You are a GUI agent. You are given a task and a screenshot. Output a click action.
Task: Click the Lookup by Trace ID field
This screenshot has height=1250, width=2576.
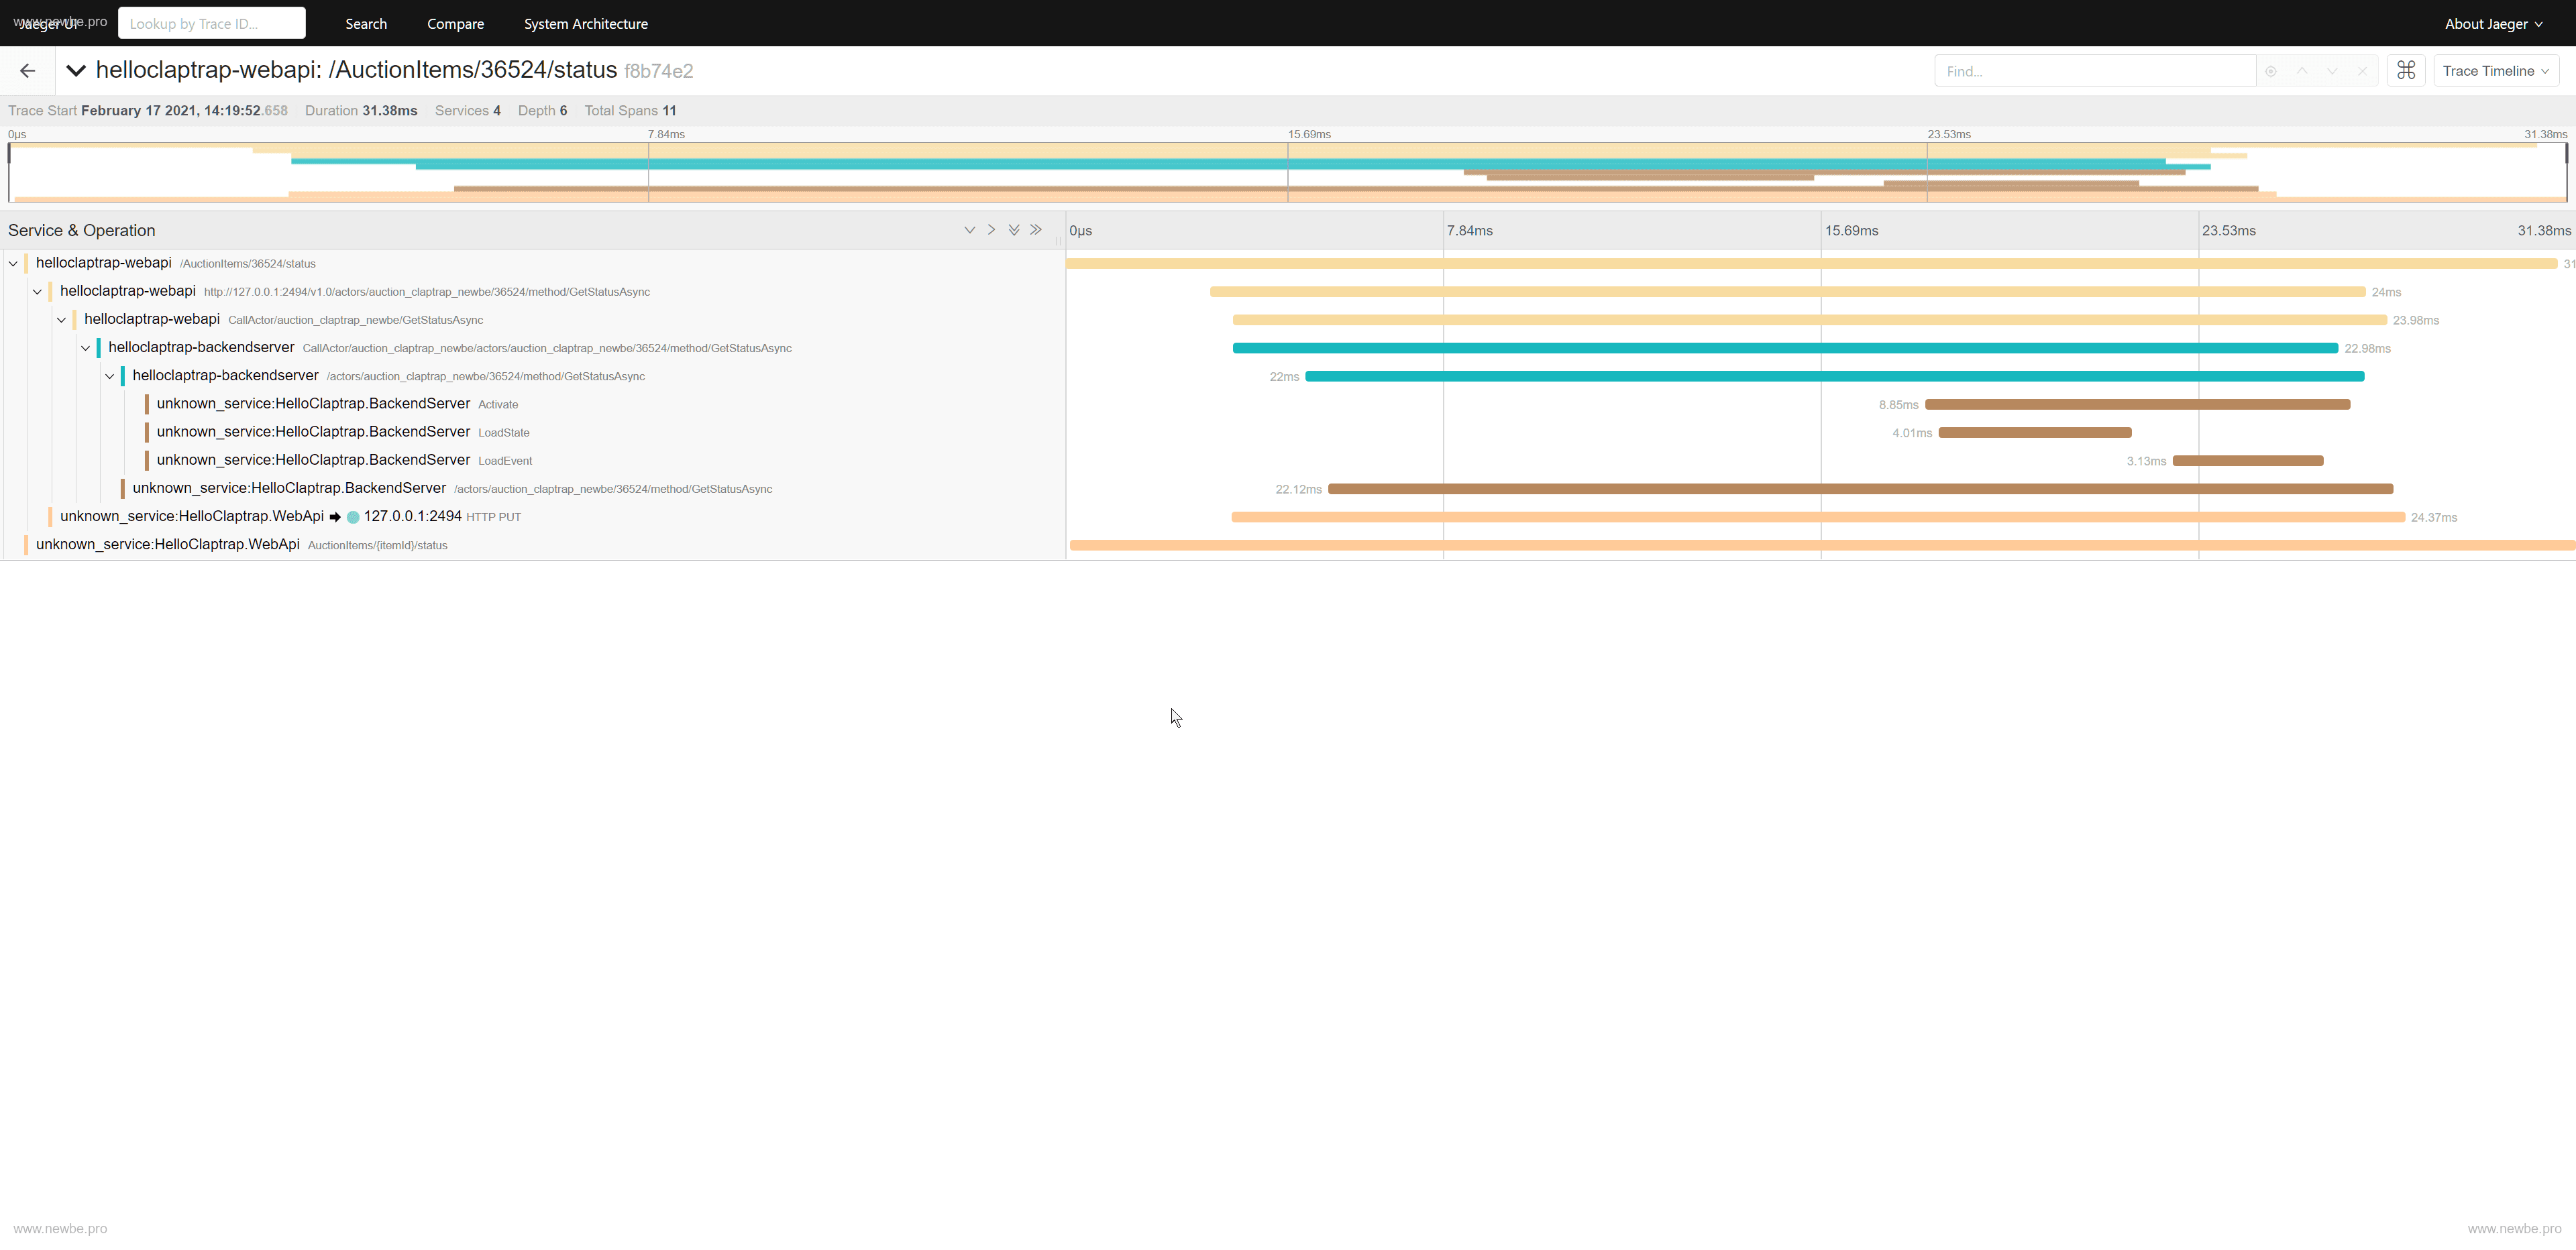point(212,24)
